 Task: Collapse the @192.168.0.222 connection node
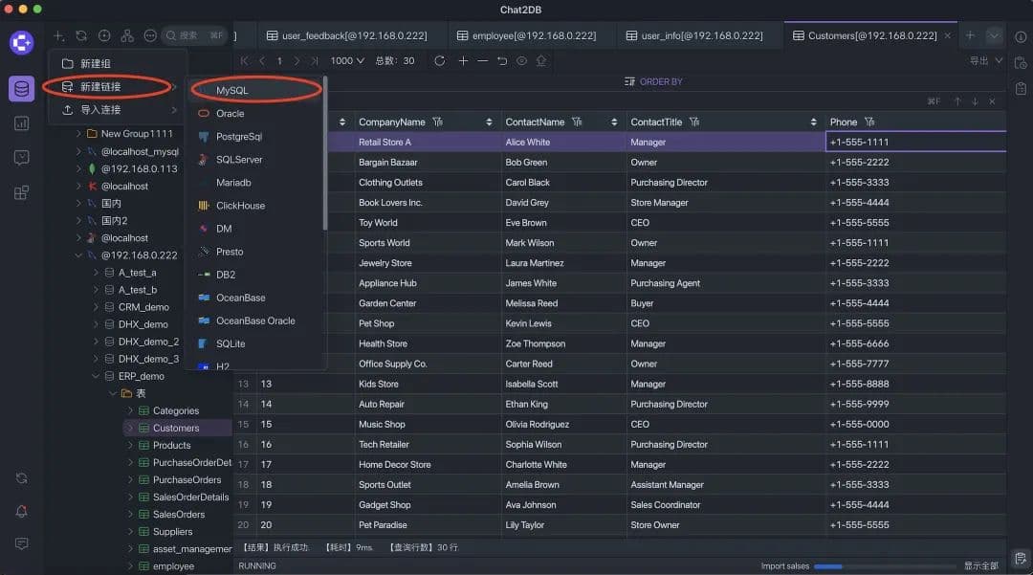79,255
